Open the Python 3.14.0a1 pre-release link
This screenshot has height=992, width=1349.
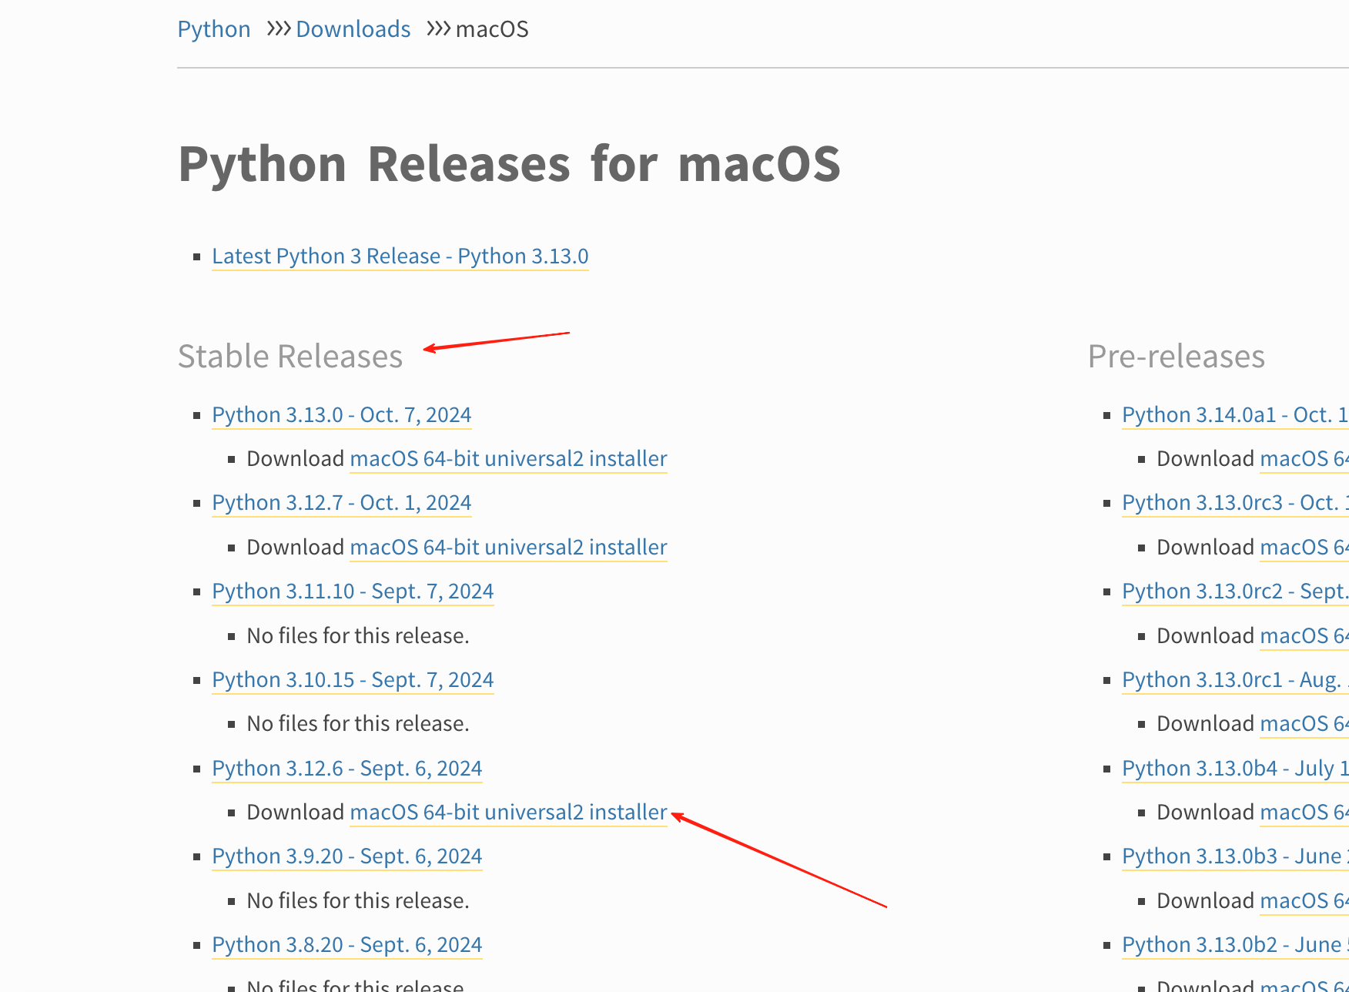coord(1235,414)
